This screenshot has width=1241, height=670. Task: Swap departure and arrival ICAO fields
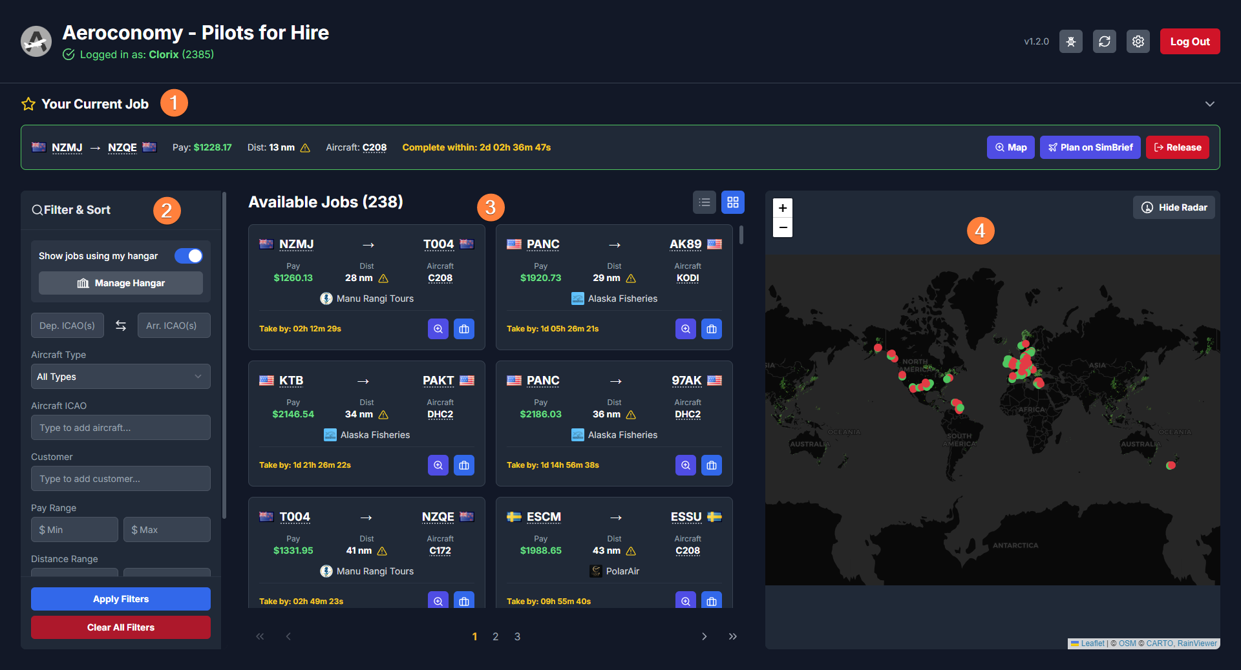pyautogui.click(x=121, y=326)
